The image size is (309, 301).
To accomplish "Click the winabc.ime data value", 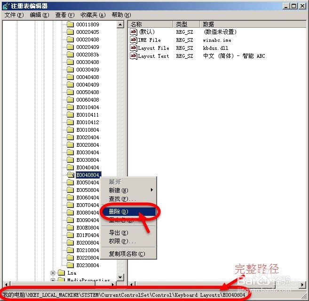I will tap(217, 40).
